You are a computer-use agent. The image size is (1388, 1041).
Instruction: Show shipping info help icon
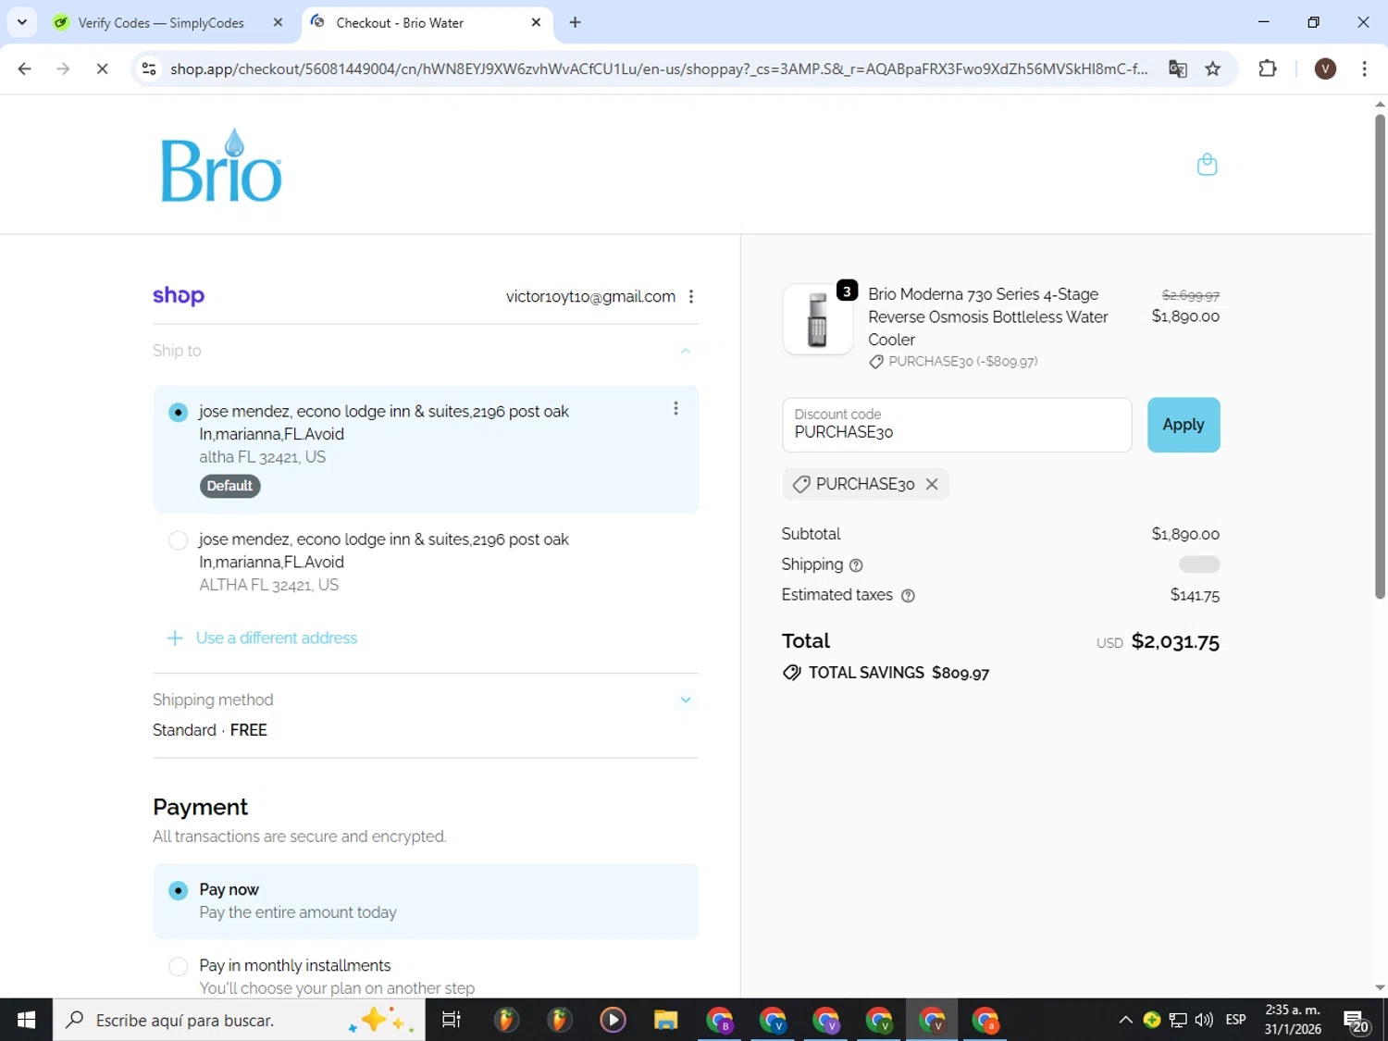(x=856, y=565)
